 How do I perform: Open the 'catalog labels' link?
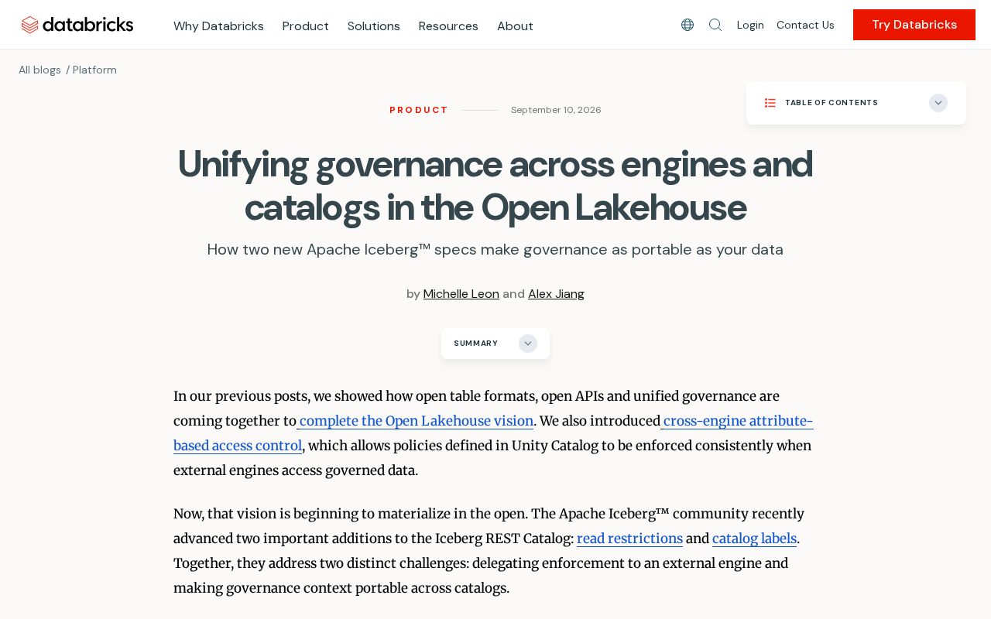point(754,539)
